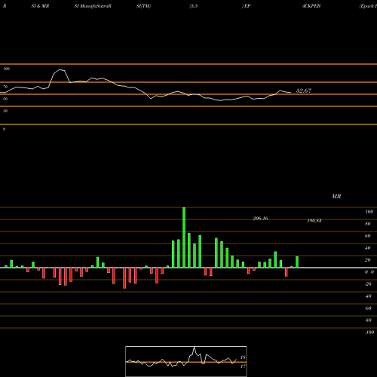This screenshot has width=377, height=377.
Task: Click the 18 label in mini chart
Action: [243, 357]
